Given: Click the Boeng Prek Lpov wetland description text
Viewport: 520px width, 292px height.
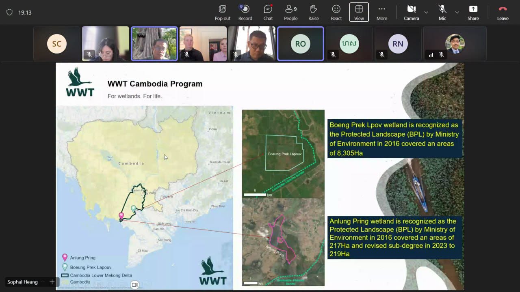Looking at the screenshot, I should [x=394, y=139].
